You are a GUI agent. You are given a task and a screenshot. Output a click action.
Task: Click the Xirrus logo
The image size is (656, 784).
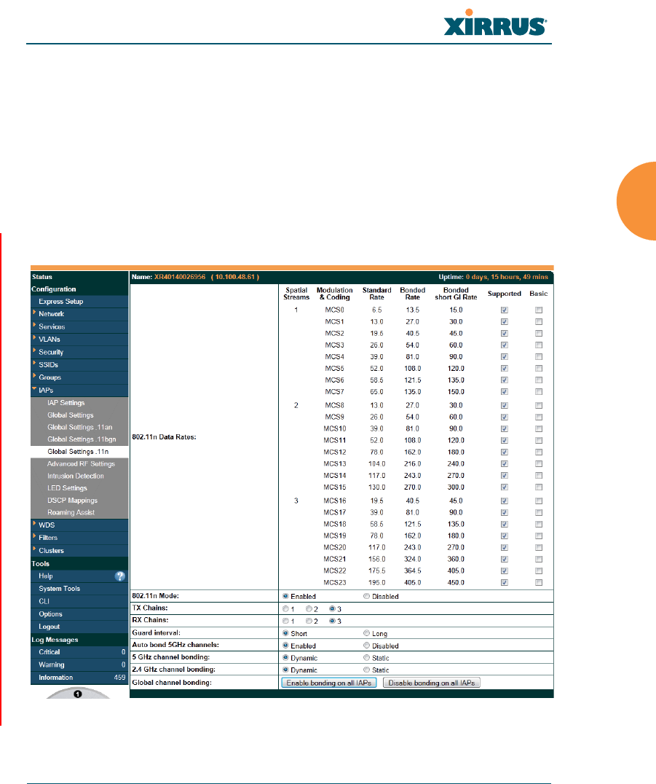[x=495, y=23]
